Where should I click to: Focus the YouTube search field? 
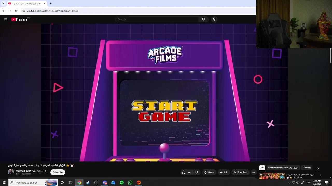point(157,19)
